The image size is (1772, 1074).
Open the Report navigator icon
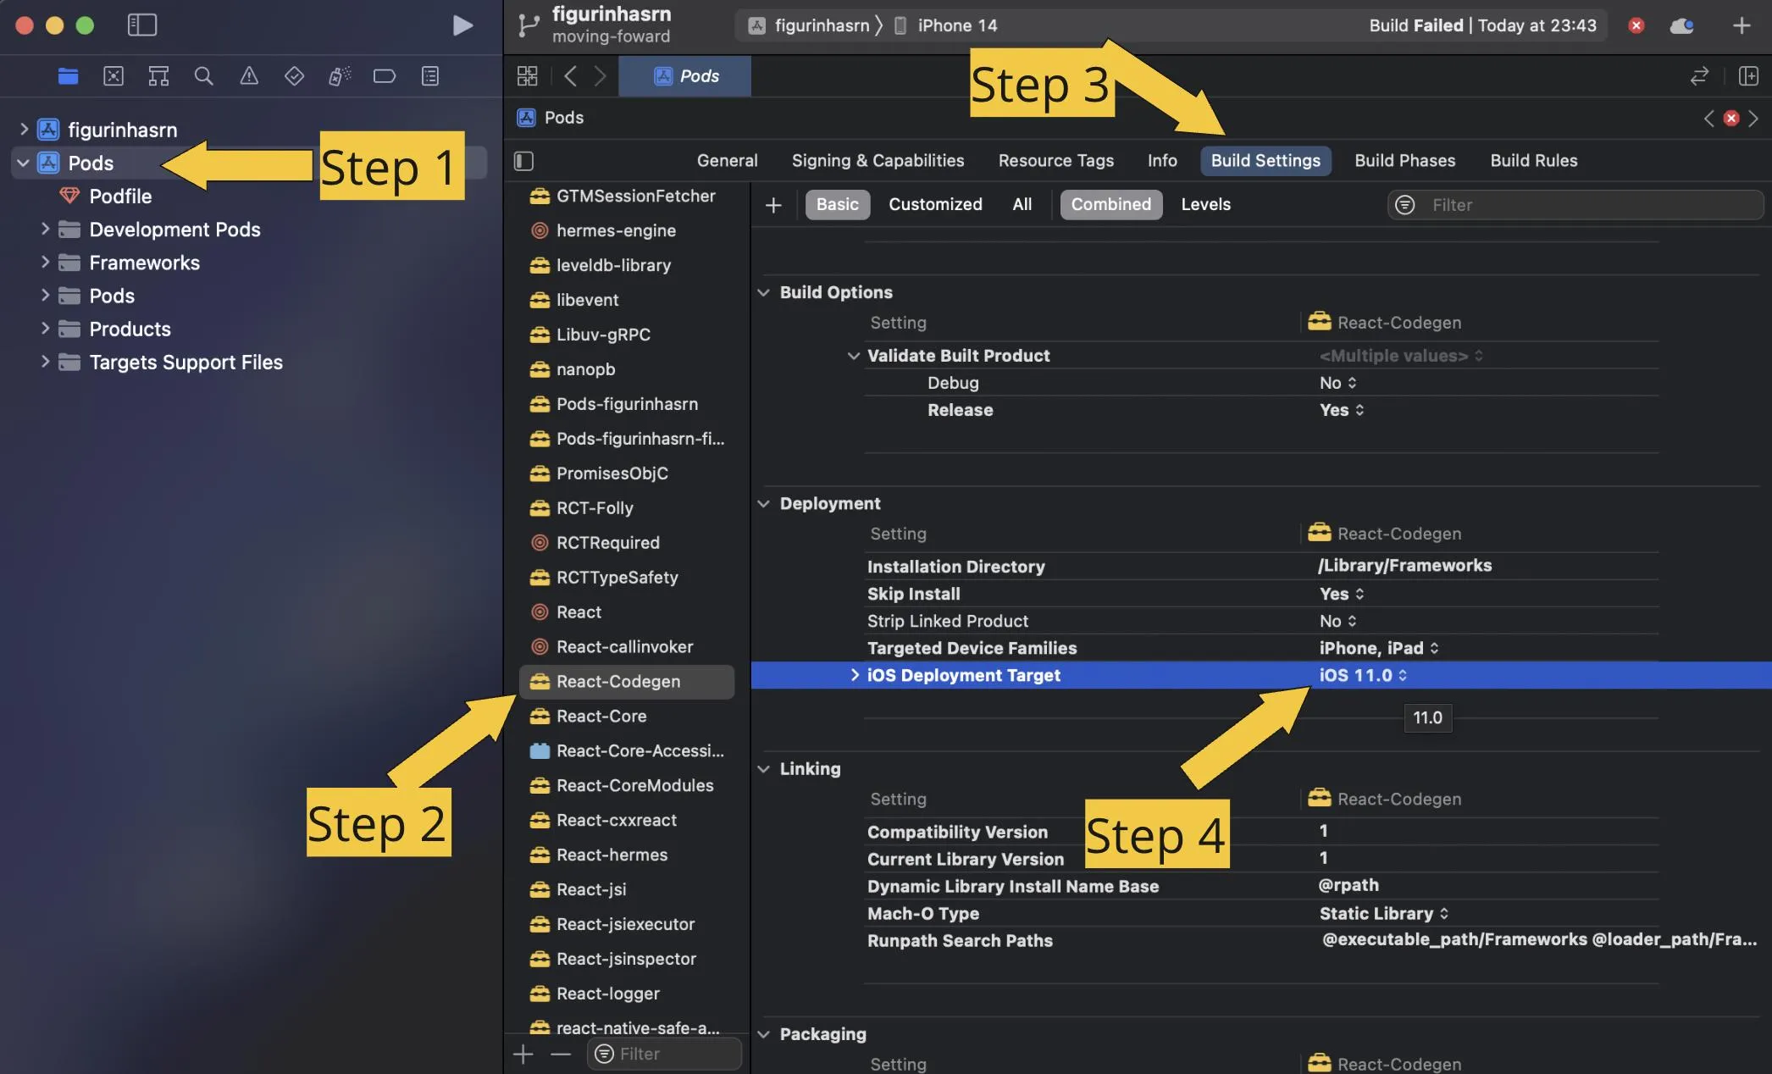(x=430, y=76)
